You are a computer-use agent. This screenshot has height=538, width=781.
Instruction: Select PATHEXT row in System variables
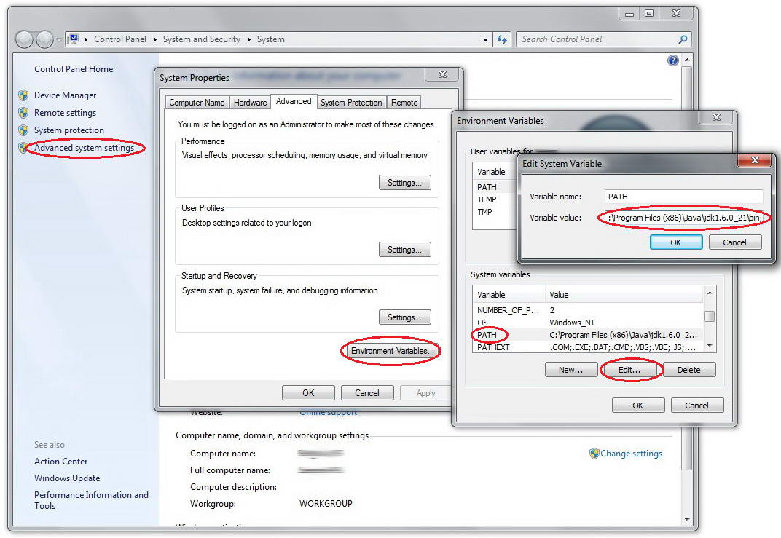coord(588,347)
